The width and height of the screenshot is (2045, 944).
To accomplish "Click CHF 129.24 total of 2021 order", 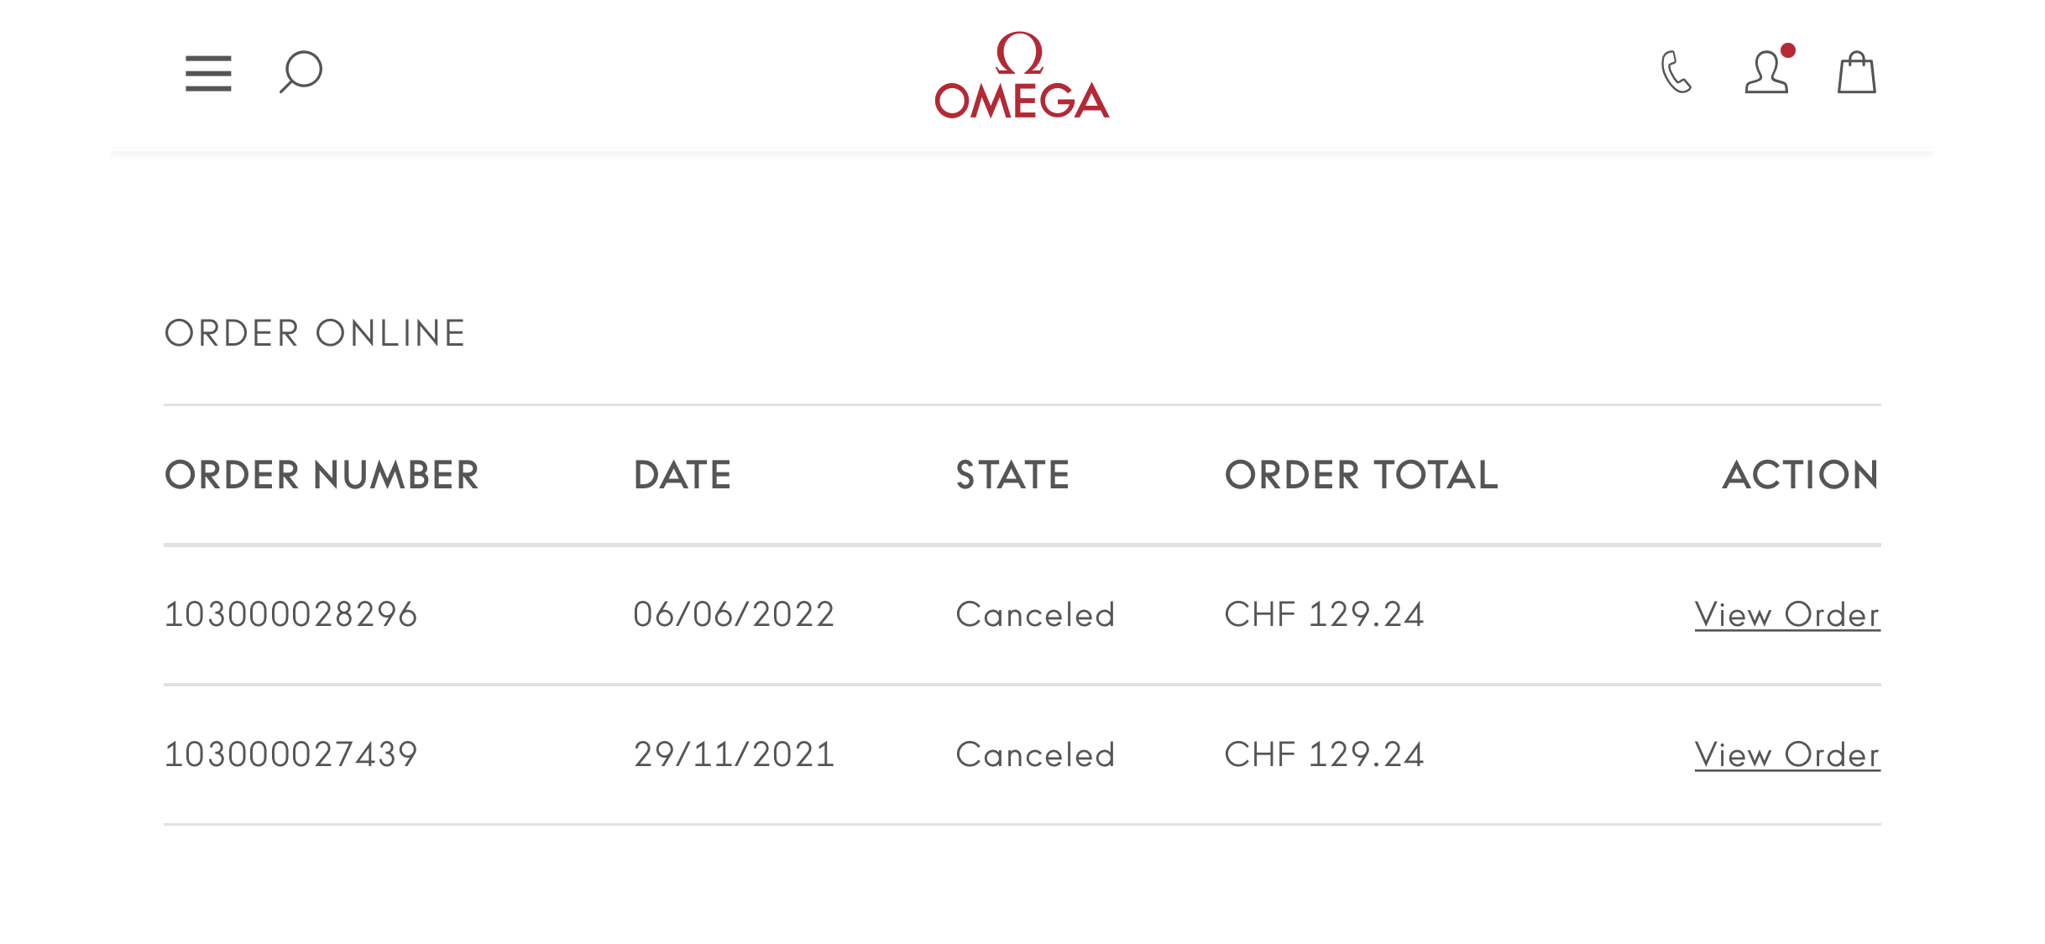I will [x=1324, y=755].
